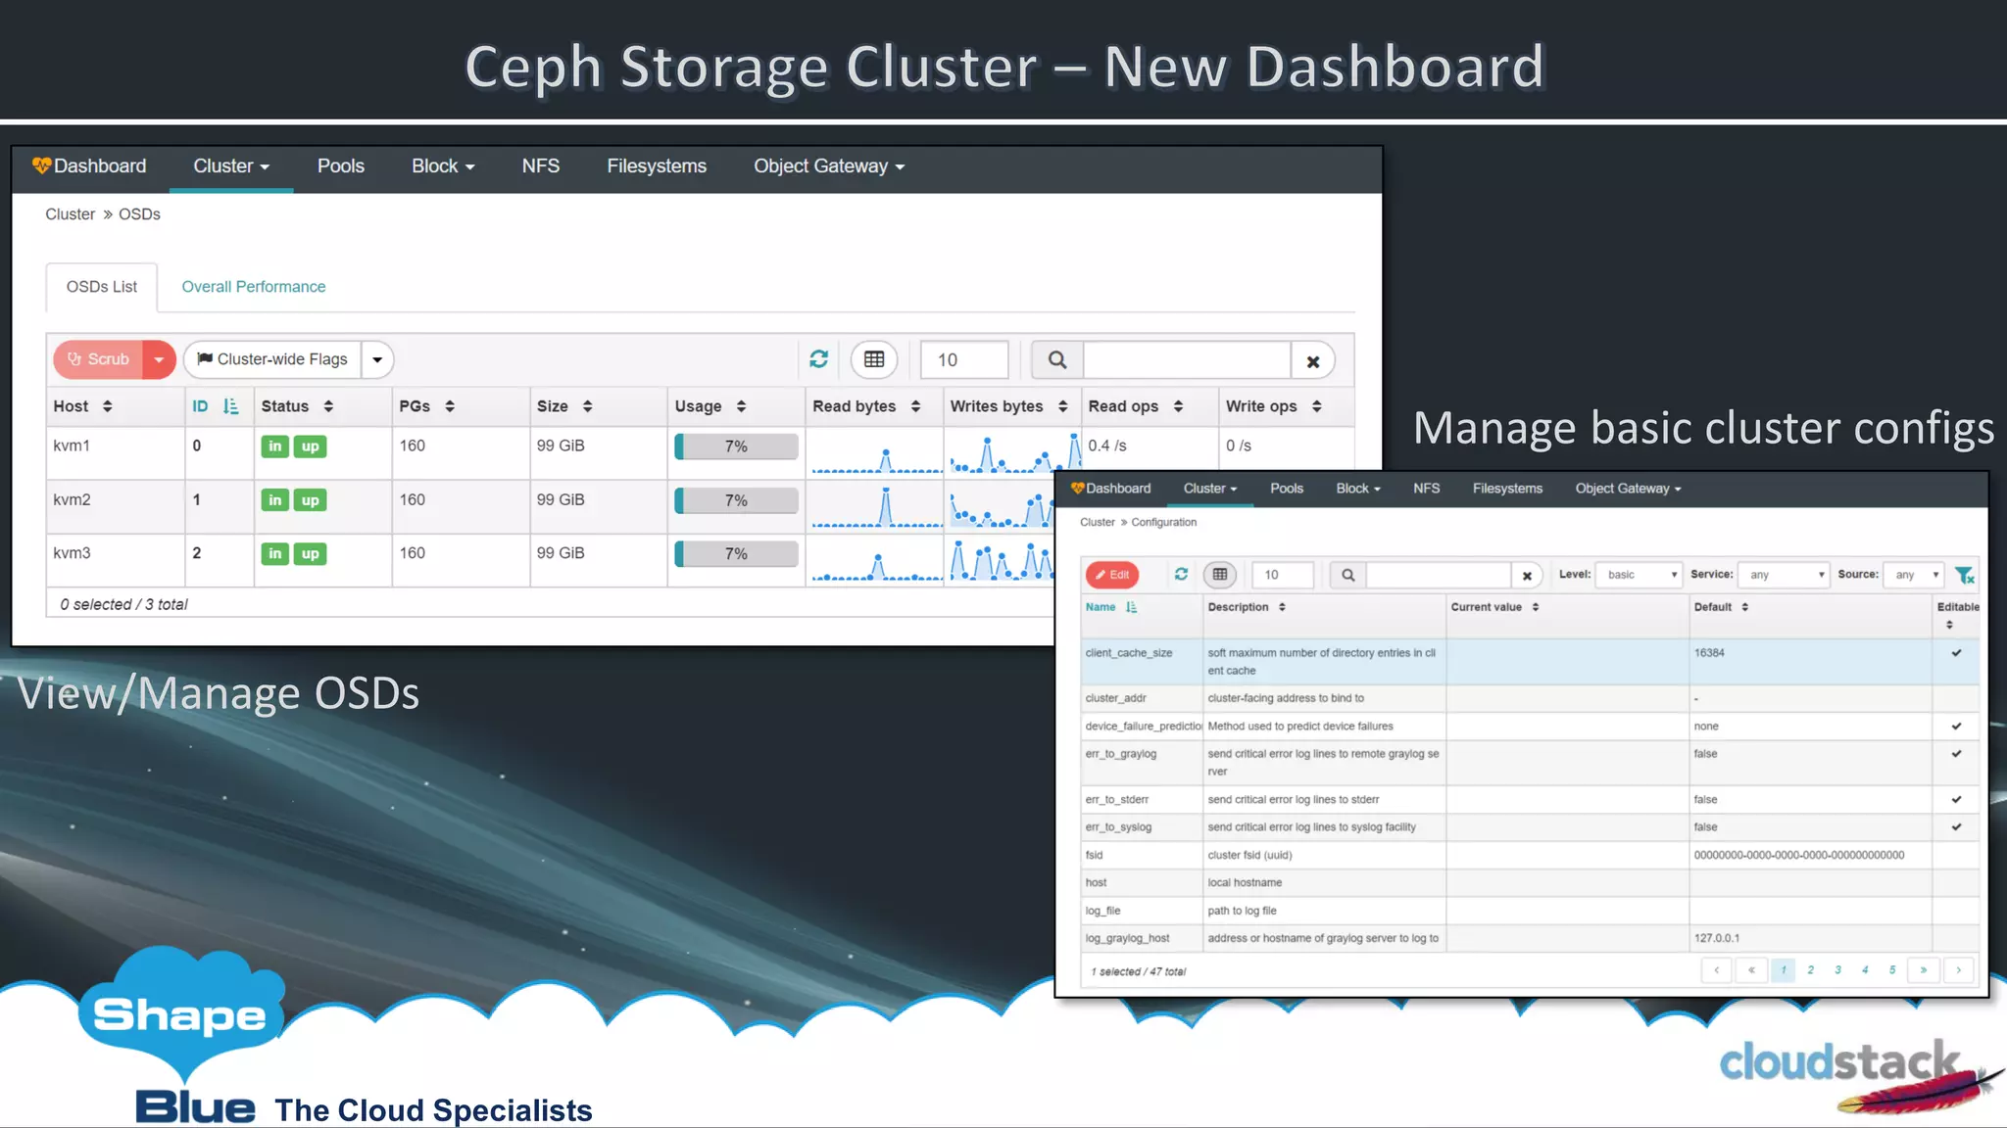Open the Source dropdown set to any

coord(1913,575)
